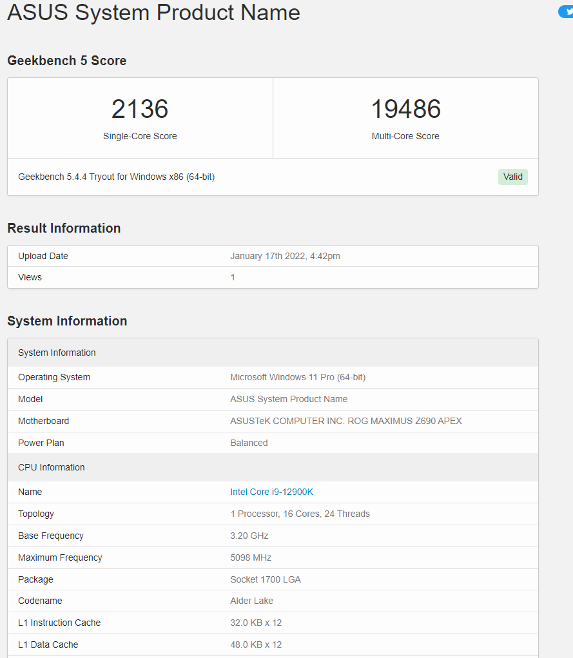Screen dimensions: 573x658
Task: Click the Topology value 16 Cores, 24 Threads
Action: click(300, 514)
